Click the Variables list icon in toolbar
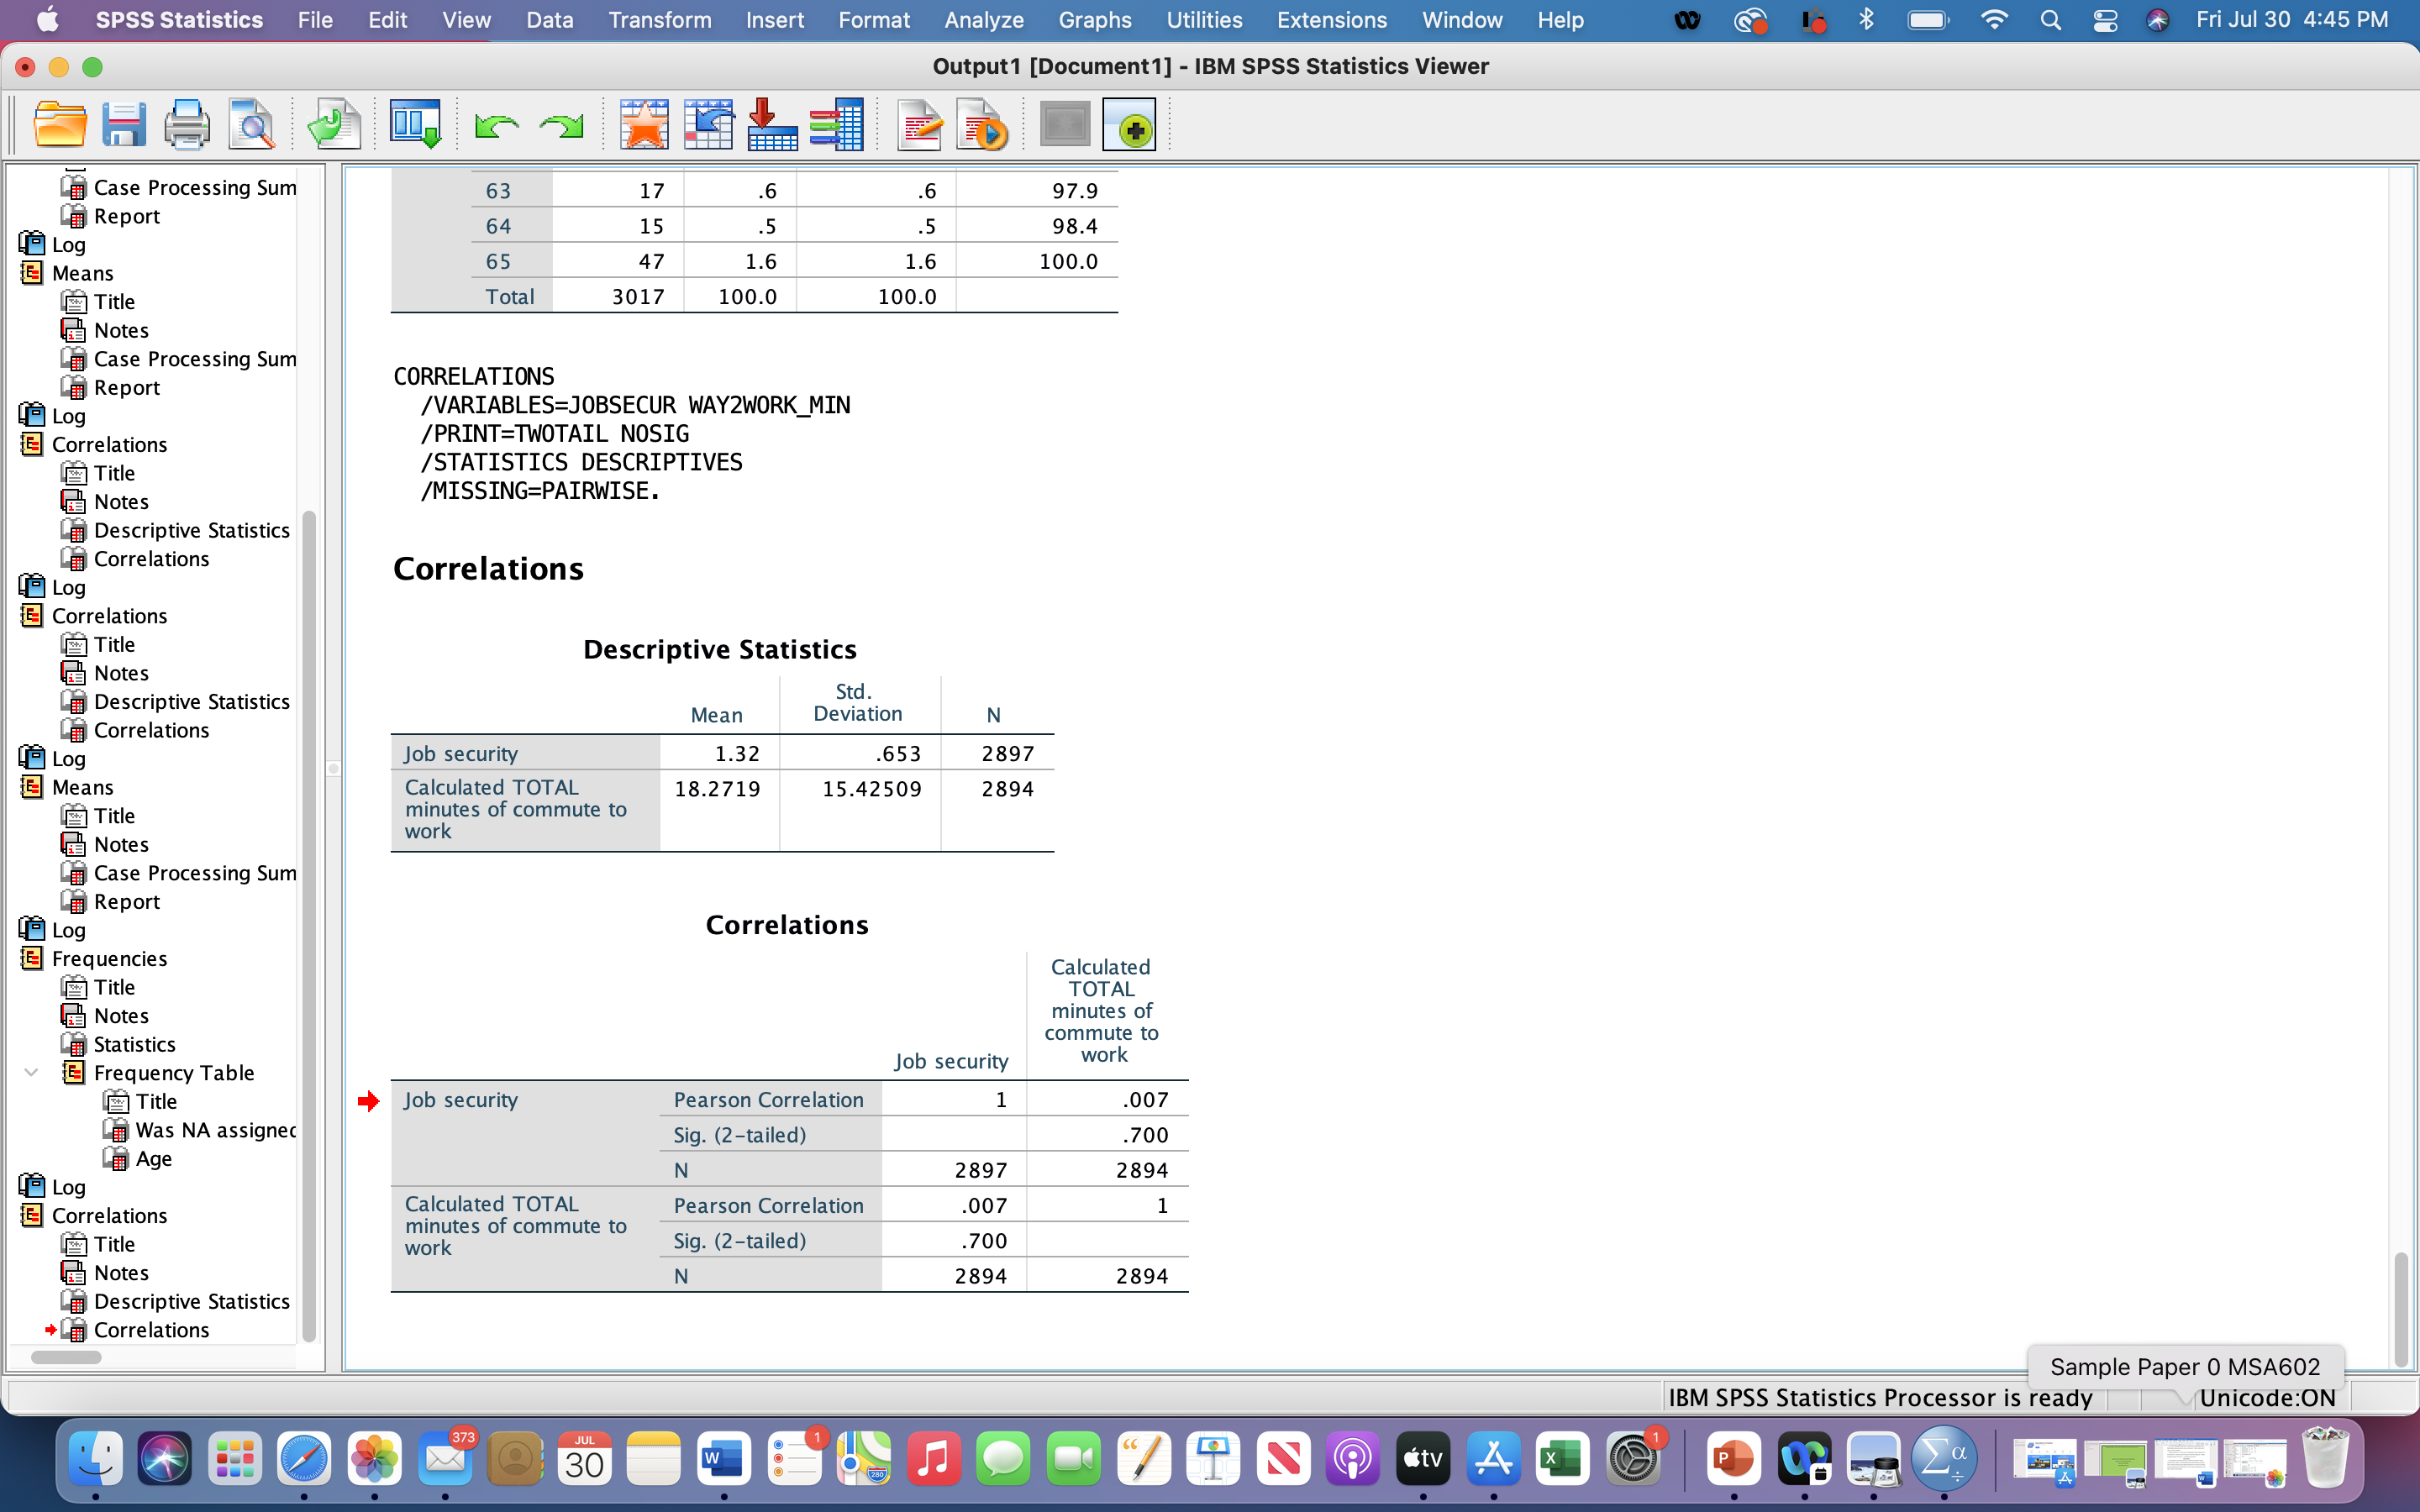The height and width of the screenshot is (1512, 2420). pyautogui.click(x=836, y=126)
